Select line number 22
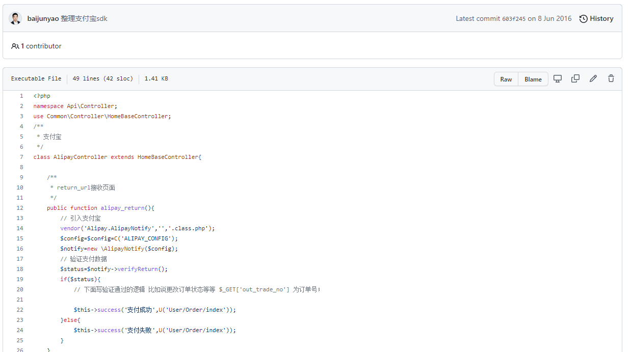This screenshot has height=352, width=632. [x=20, y=310]
